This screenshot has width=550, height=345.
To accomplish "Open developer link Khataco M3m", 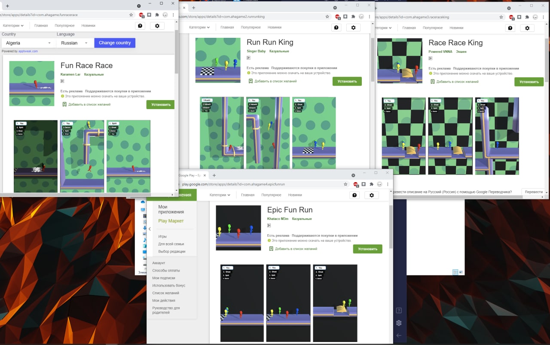I will click(x=278, y=219).
